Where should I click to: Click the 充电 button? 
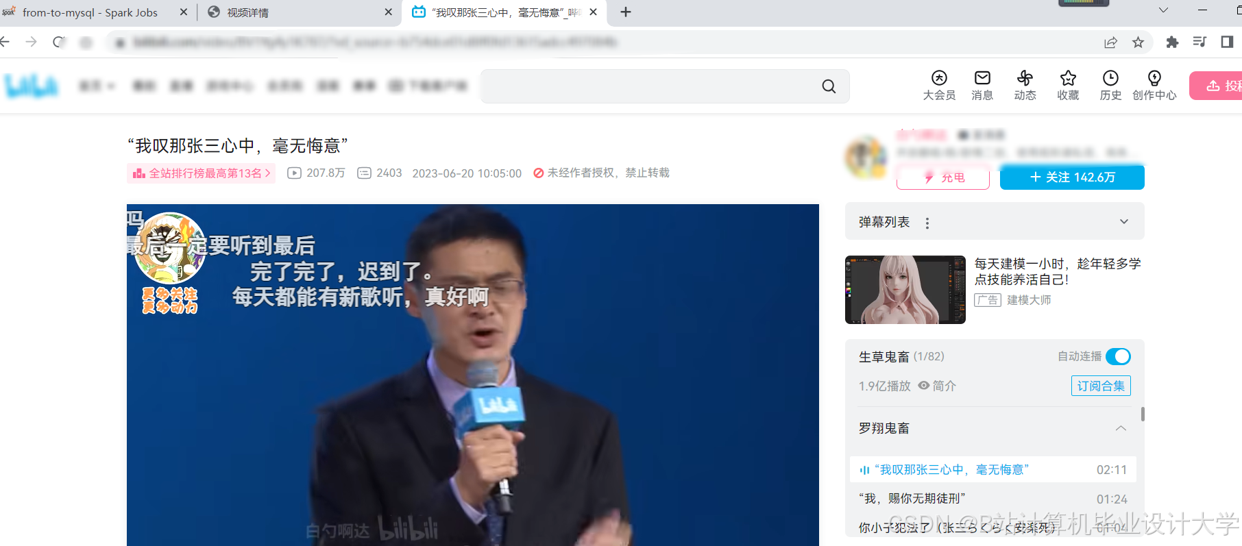(943, 177)
